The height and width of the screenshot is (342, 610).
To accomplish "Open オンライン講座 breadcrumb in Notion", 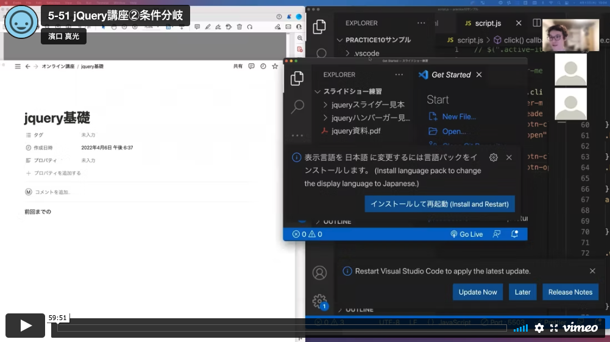I will (58, 66).
